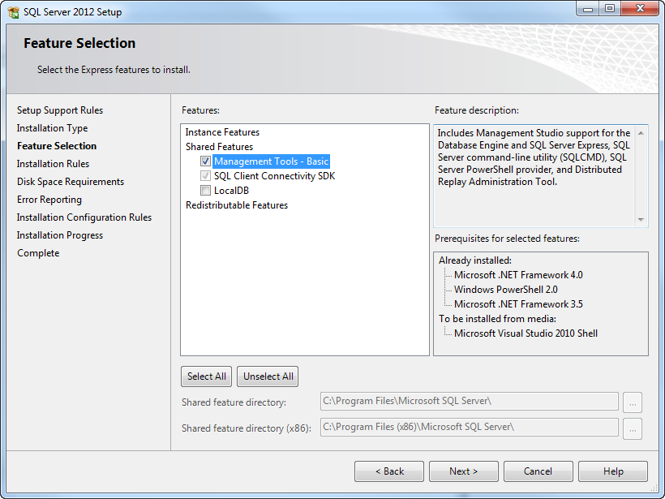Toggle the Management Tools - Basic checkbox
This screenshot has width=665, height=499.
[x=206, y=161]
